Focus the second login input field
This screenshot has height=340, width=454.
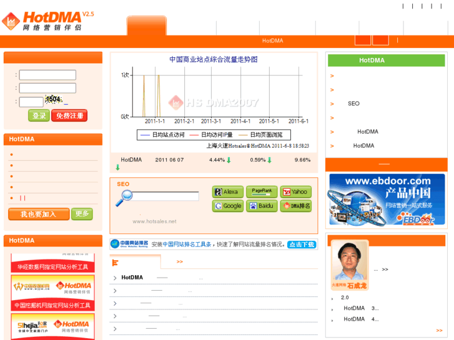click(47, 88)
